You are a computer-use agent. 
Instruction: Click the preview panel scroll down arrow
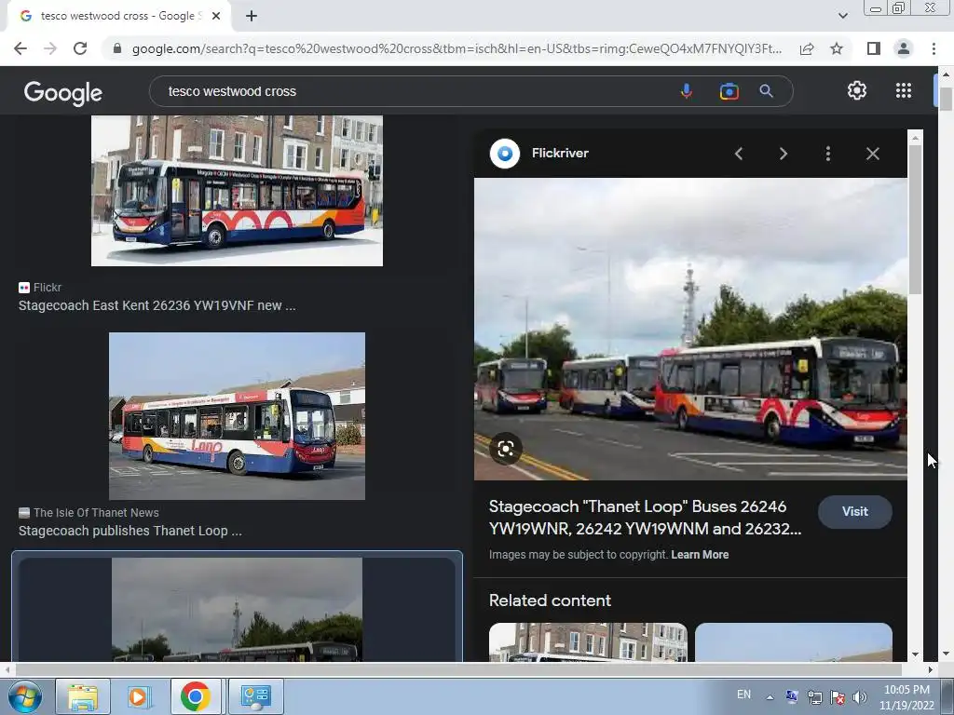[915, 654]
